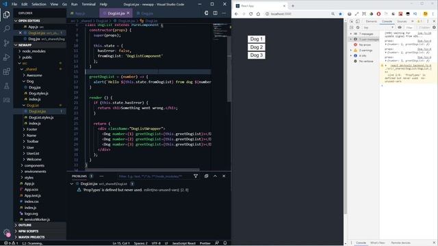The width and height of the screenshot is (438, 246).
Task: Open the editor More Actions ellipsis
Action: click(x=224, y=13)
